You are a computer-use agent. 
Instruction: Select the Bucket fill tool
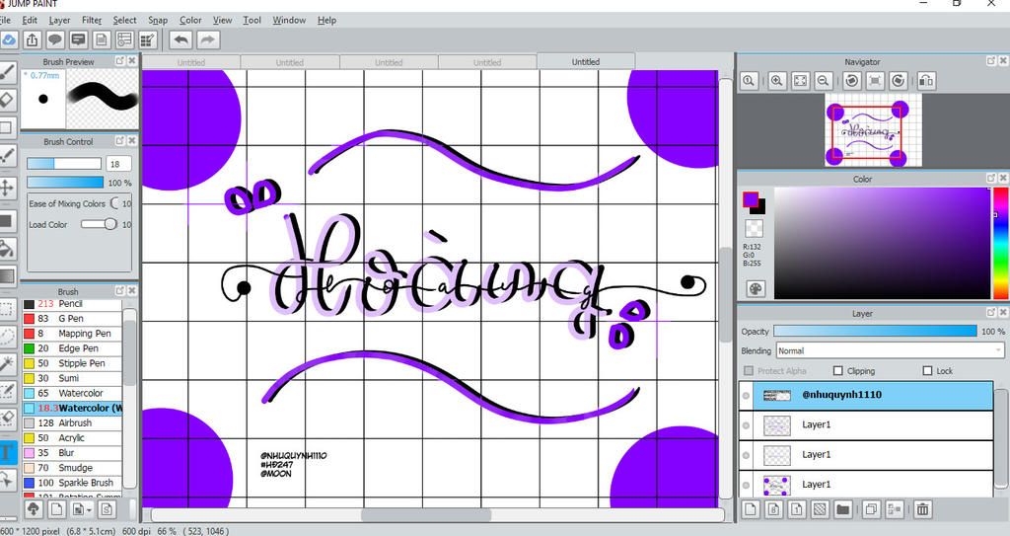[7, 248]
